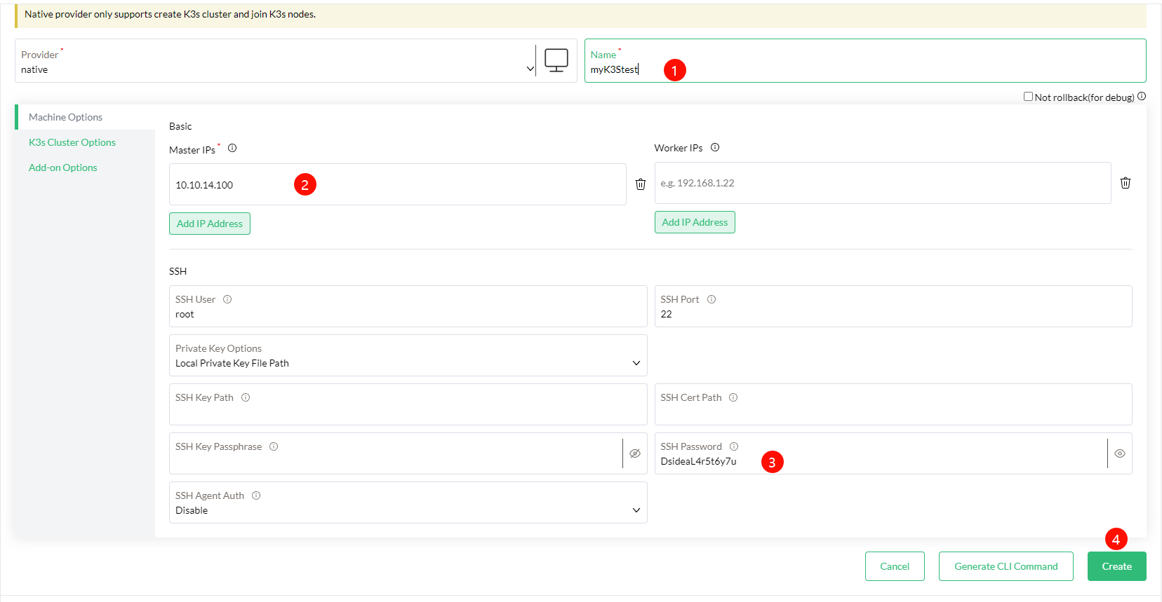
Task: Click the SSH Cert Path field
Action: [x=893, y=404]
